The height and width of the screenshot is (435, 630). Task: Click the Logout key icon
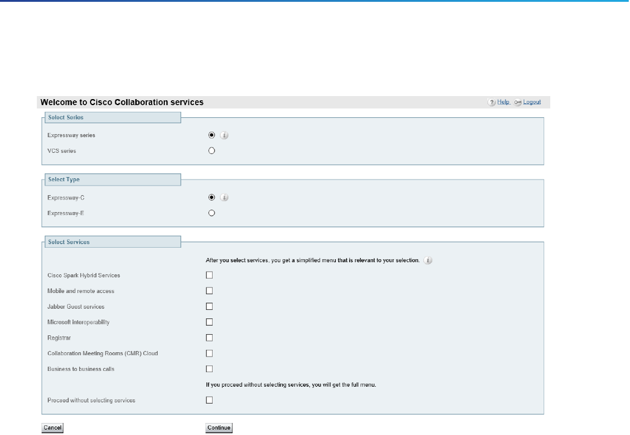pos(518,102)
